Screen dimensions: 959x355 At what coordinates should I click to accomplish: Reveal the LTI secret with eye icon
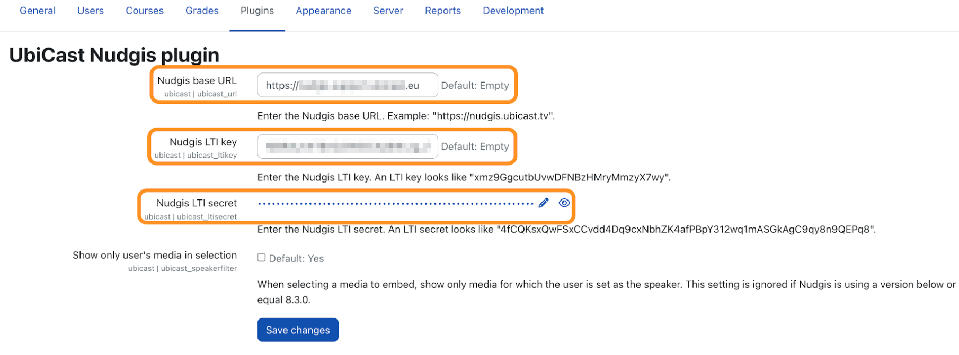tap(564, 203)
